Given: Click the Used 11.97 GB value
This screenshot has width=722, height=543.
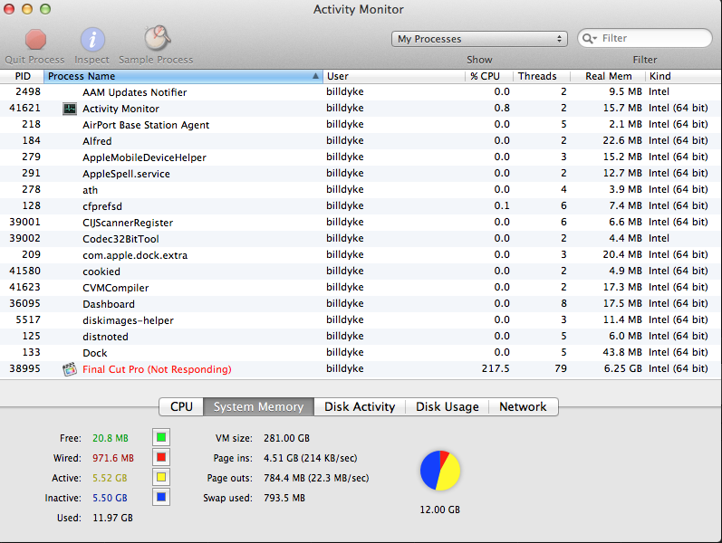Looking at the screenshot, I should click(x=112, y=518).
